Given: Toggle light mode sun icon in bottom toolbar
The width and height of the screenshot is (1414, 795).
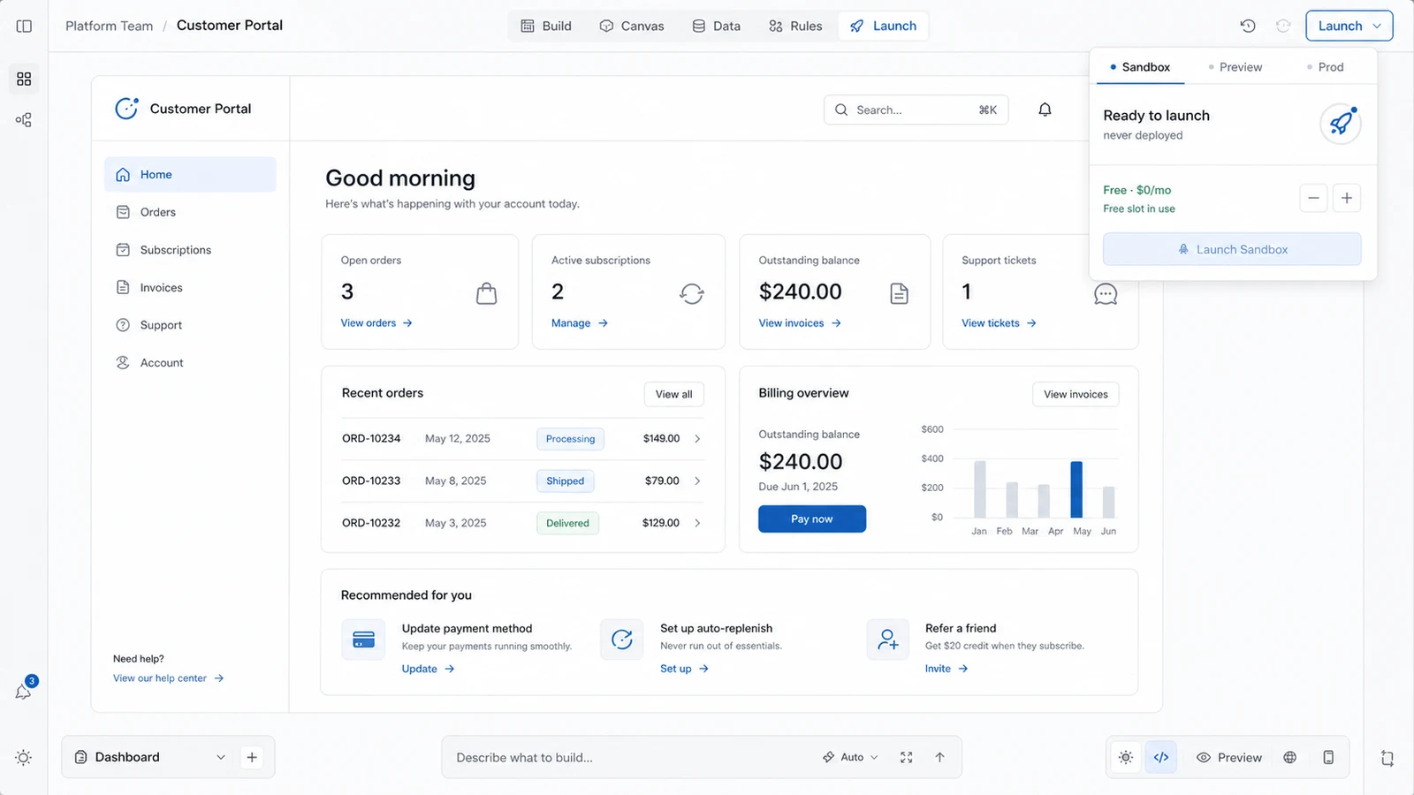Looking at the screenshot, I should [x=1125, y=757].
